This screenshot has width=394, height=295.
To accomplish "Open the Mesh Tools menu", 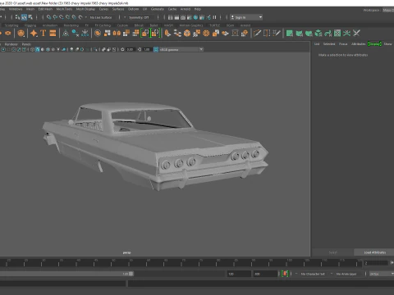I will click(x=64, y=9).
